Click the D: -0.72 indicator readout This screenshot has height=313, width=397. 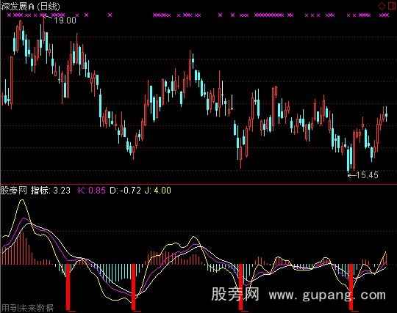[x=125, y=191]
